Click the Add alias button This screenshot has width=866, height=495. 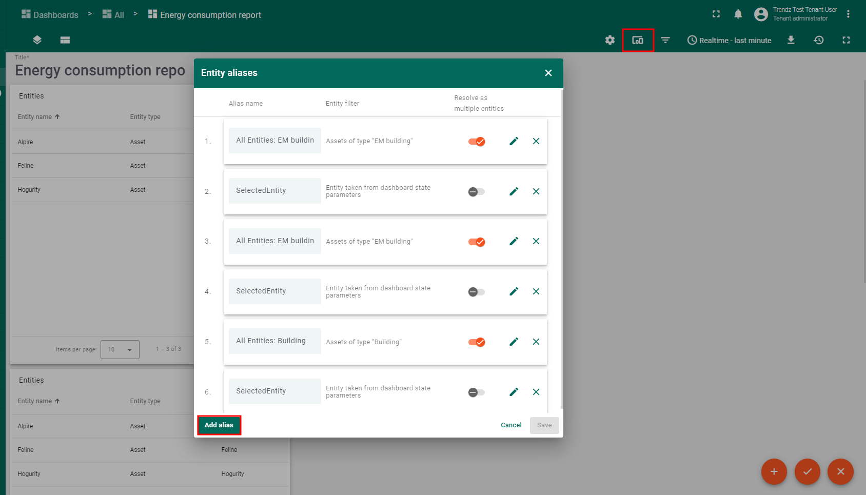219,425
